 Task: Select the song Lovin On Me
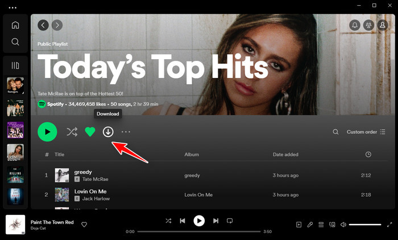(90, 192)
